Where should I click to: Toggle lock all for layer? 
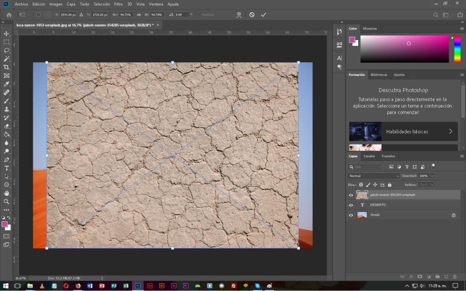click(390, 185)
